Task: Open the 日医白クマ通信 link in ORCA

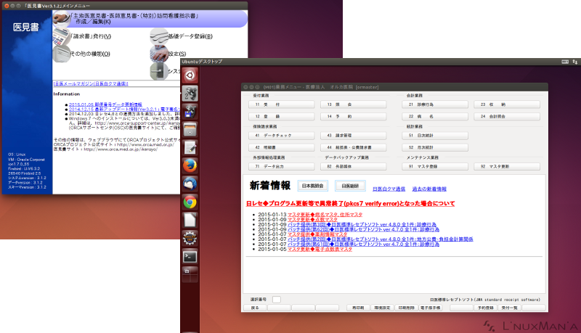Action: pyautogui.click(x=389, y=189)
